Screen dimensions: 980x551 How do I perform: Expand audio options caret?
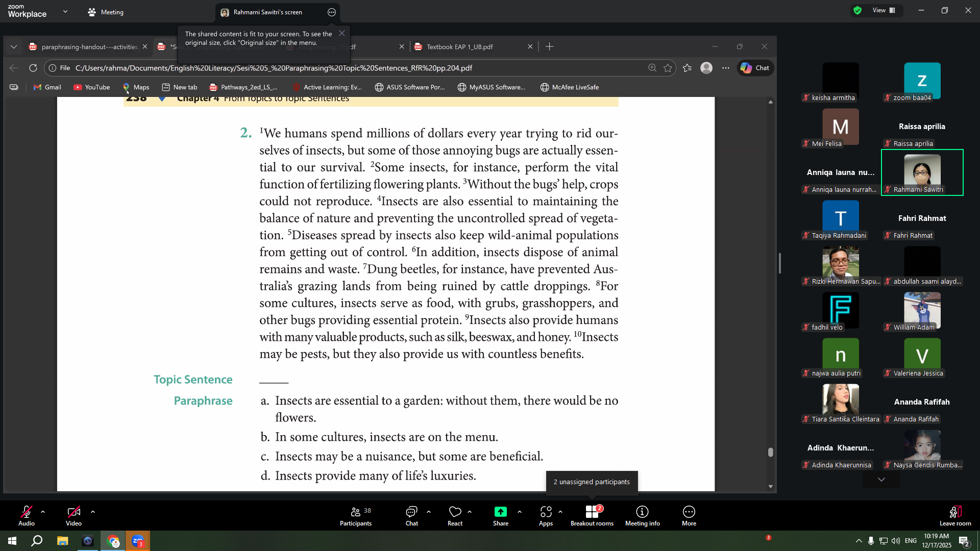43,511
